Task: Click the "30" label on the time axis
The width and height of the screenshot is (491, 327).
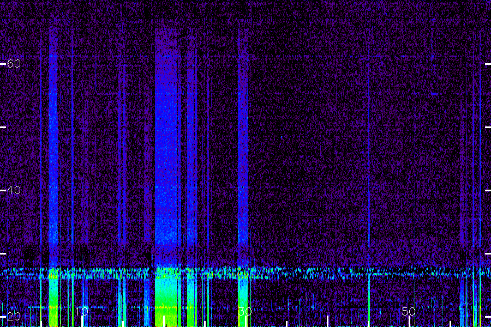Action: point(245,311)
